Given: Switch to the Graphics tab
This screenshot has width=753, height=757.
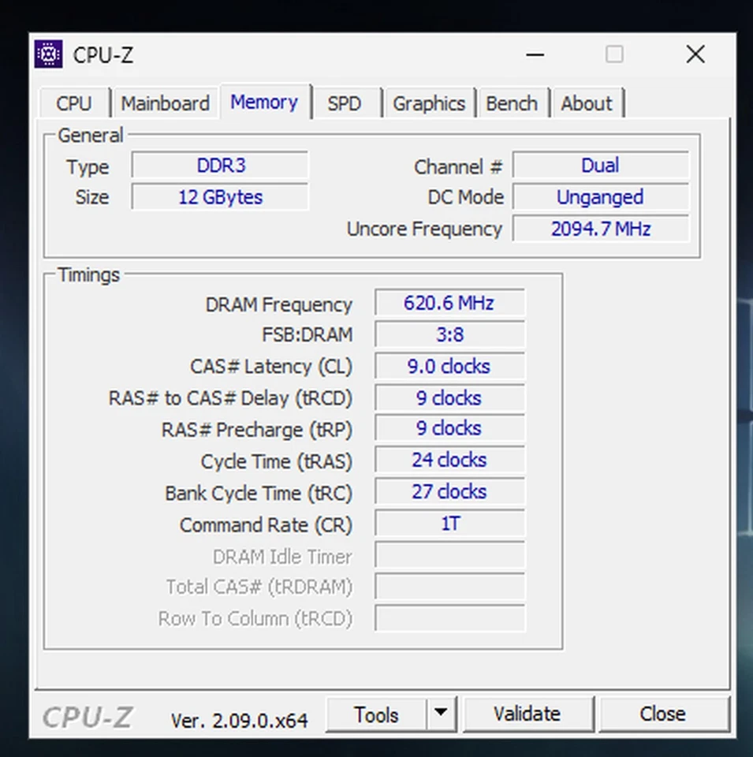Looking at the screenshot, I should 429,103.
